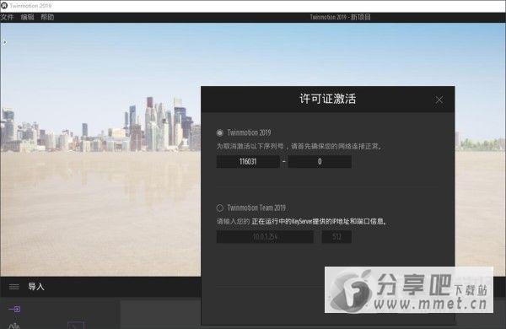Close the 许可证激活 dialog

[x=439, y=100]
